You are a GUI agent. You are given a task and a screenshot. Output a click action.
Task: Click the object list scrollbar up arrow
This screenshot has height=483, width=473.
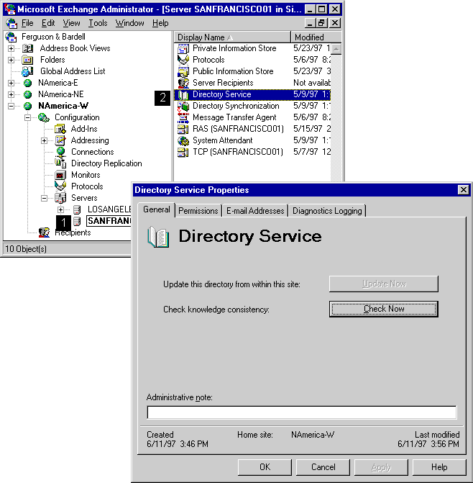pyautogui.click(x=336, y=49)
